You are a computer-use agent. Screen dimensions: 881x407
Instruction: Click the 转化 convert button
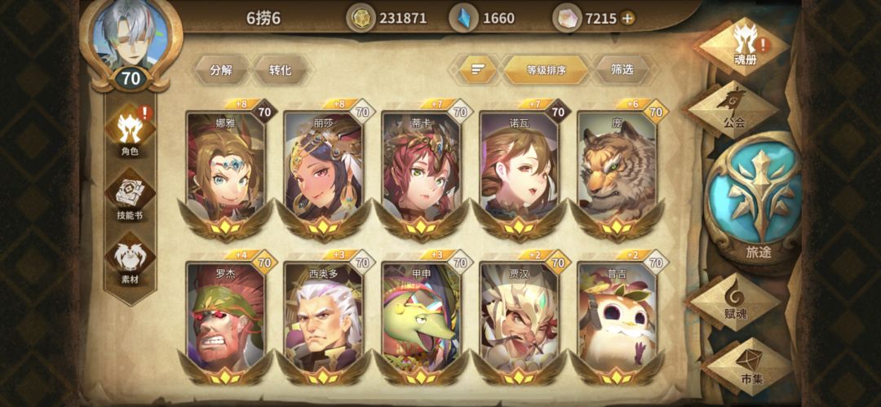tap(280, 70)
